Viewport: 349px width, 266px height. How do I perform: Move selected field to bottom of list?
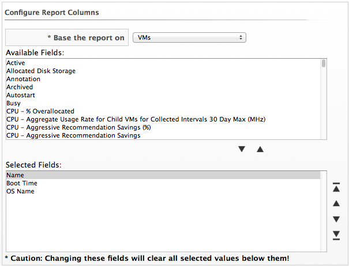(336, 234)
